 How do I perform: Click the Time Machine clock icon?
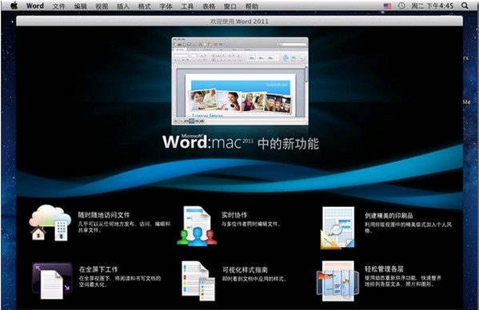[401, 6]
